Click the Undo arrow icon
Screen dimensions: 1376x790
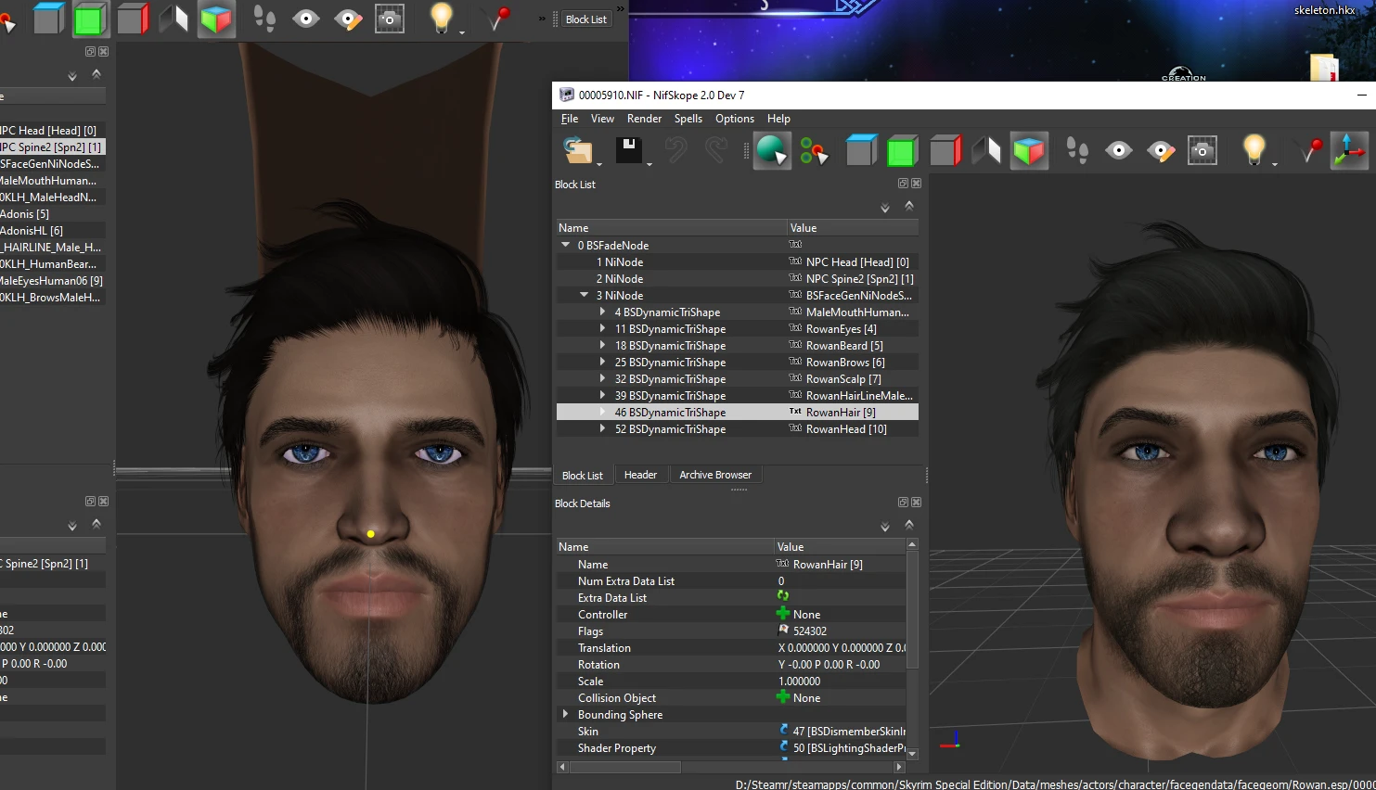676,150
